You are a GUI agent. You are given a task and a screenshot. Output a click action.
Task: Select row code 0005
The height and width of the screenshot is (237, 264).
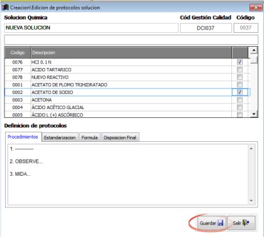tap(18, 115)
